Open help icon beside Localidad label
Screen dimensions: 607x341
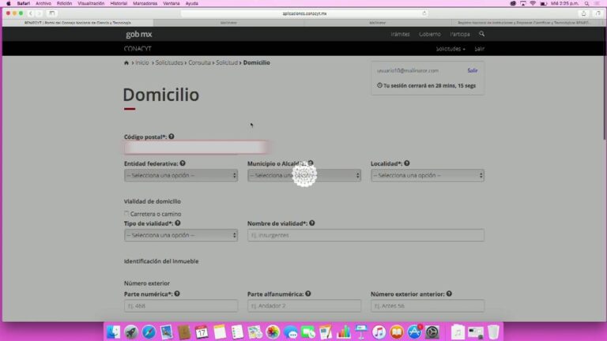point(407,163)
